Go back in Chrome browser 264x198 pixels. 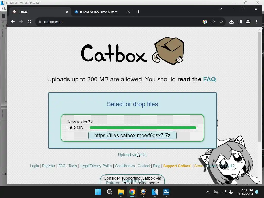tap(13, 22)
